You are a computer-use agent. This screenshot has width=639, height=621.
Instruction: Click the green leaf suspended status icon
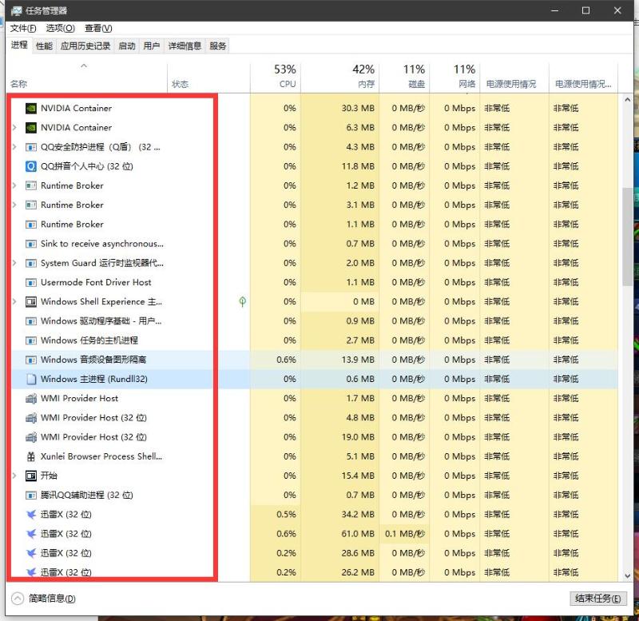point(243,302)
